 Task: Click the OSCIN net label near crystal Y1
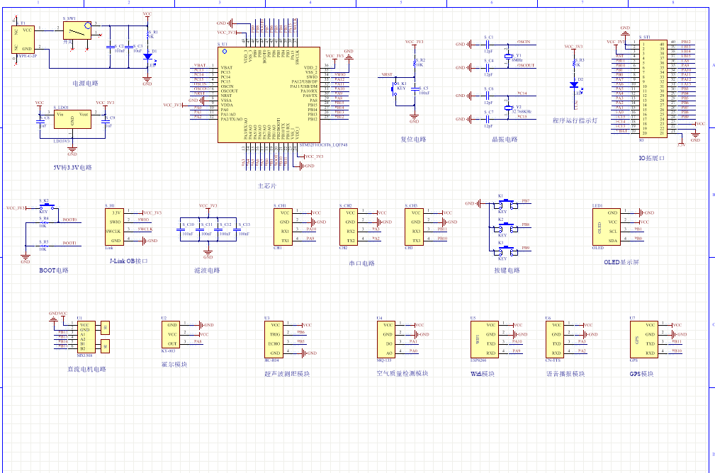(524, 42)
